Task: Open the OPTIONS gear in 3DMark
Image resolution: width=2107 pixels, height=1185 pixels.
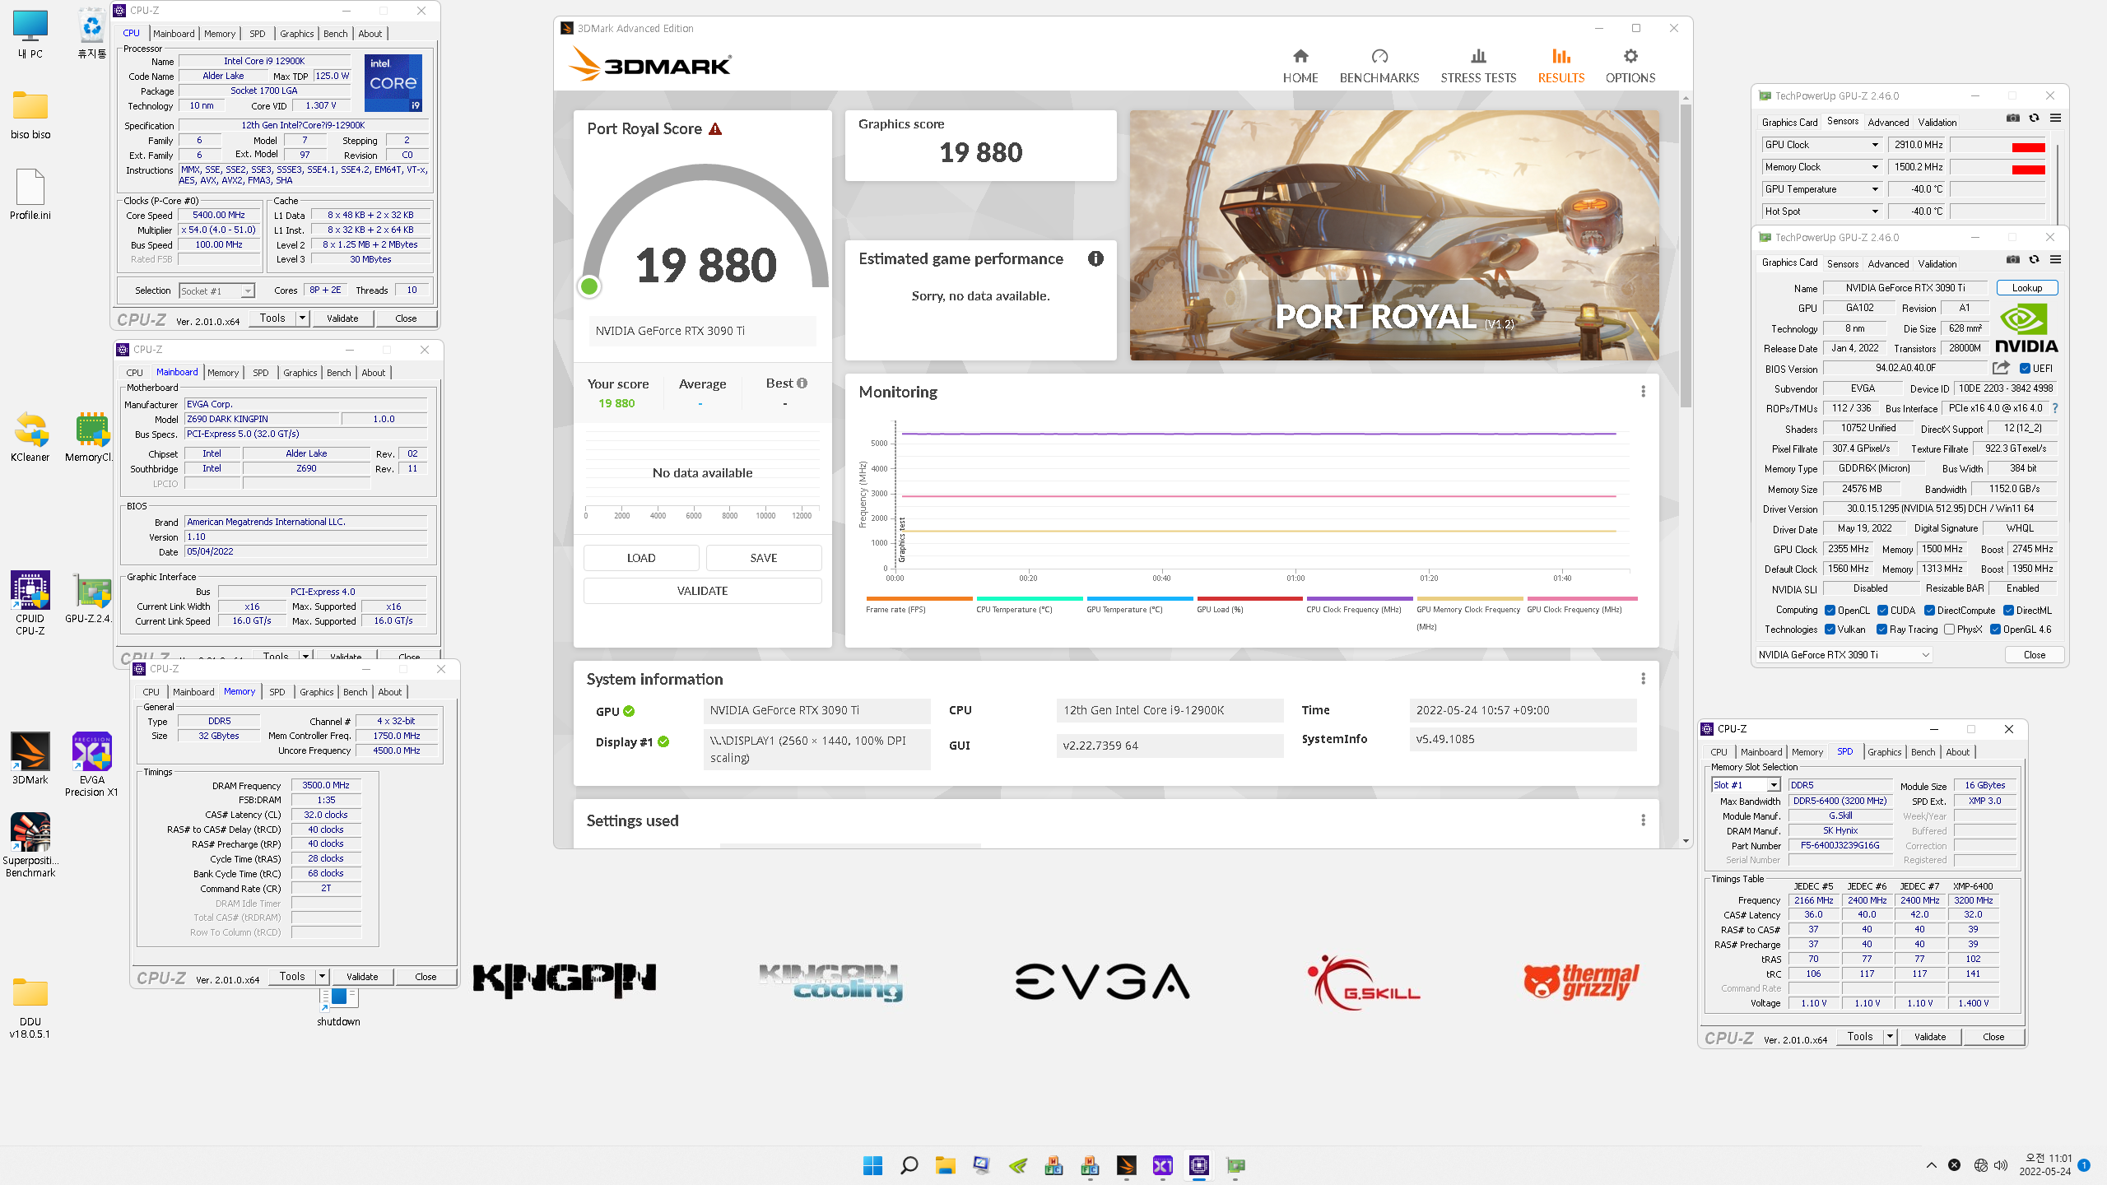Action: coord(1630,66)
